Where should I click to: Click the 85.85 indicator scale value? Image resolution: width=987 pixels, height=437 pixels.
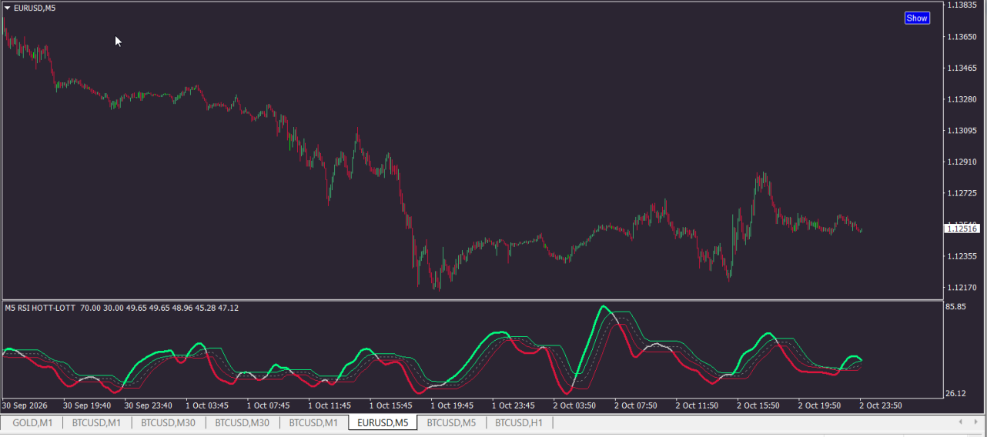[x=956, y=307]
